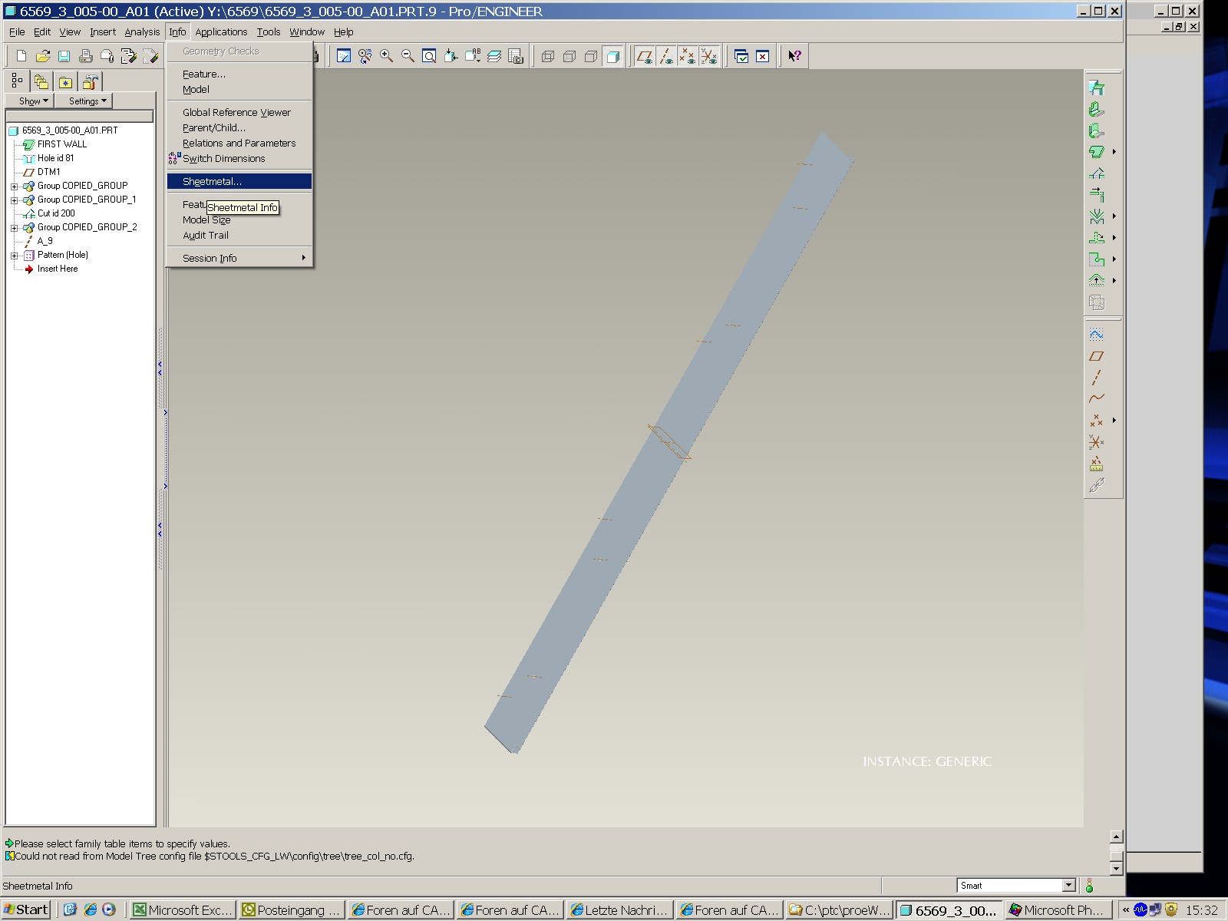Viewport: 1228px width, 921px height.
Task: Toggle datum planes display on/off
Action: click(x=645, y=56)
